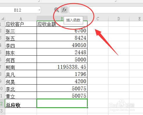Select the cell with value 49050

click(62, 45)
